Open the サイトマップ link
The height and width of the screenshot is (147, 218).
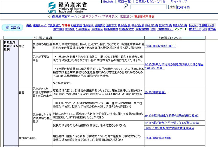coord(179,2)
